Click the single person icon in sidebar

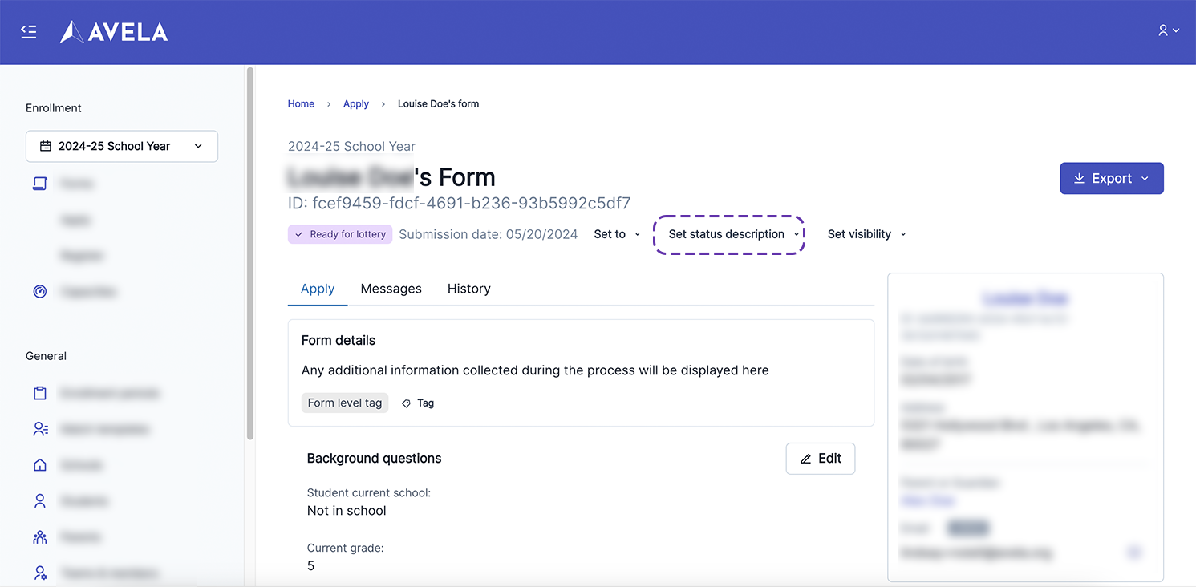tap(40, 501)
